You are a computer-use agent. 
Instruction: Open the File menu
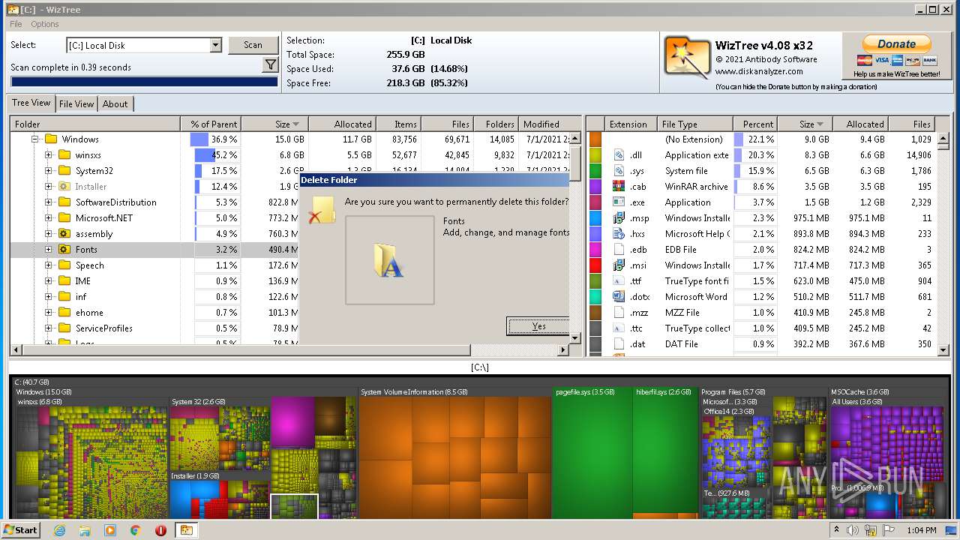pyautogui.click(x=16, y=24)
